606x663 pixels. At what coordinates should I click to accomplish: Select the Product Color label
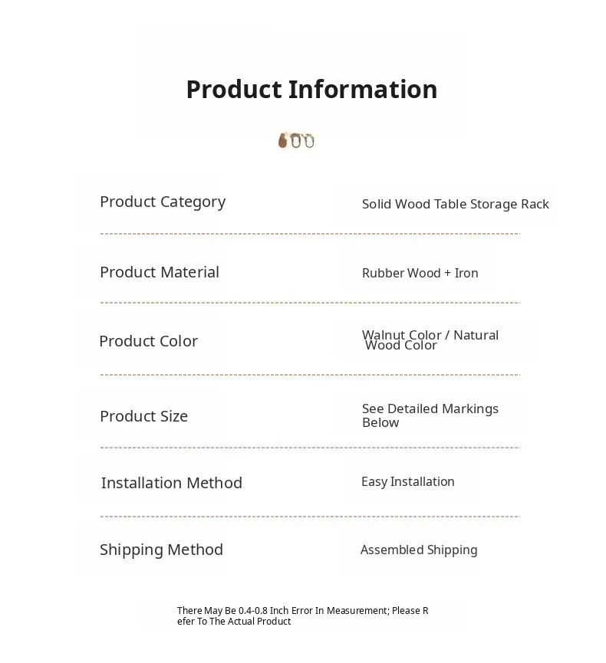tap(149, 341)
